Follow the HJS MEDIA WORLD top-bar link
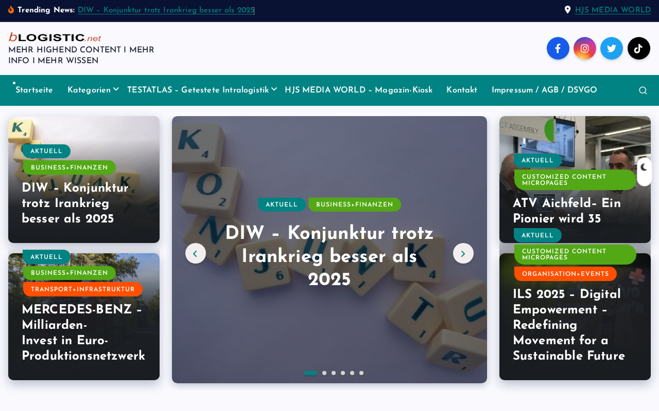The image size is (659, 411). tap(613, 10)
